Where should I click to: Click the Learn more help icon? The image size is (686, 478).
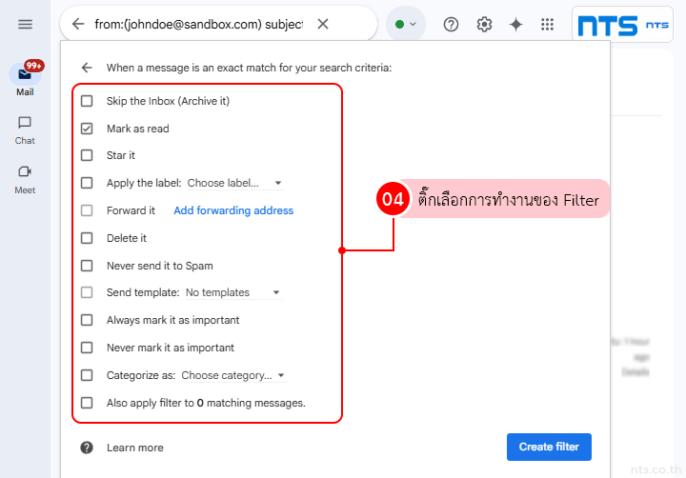(87, 448)
